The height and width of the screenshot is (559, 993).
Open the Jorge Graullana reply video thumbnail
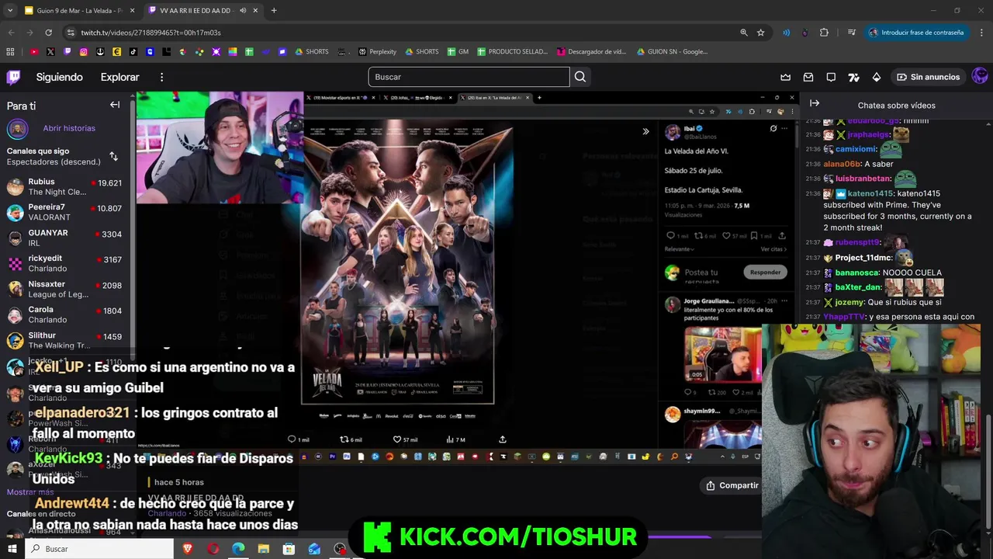click(x=722, y=355)
